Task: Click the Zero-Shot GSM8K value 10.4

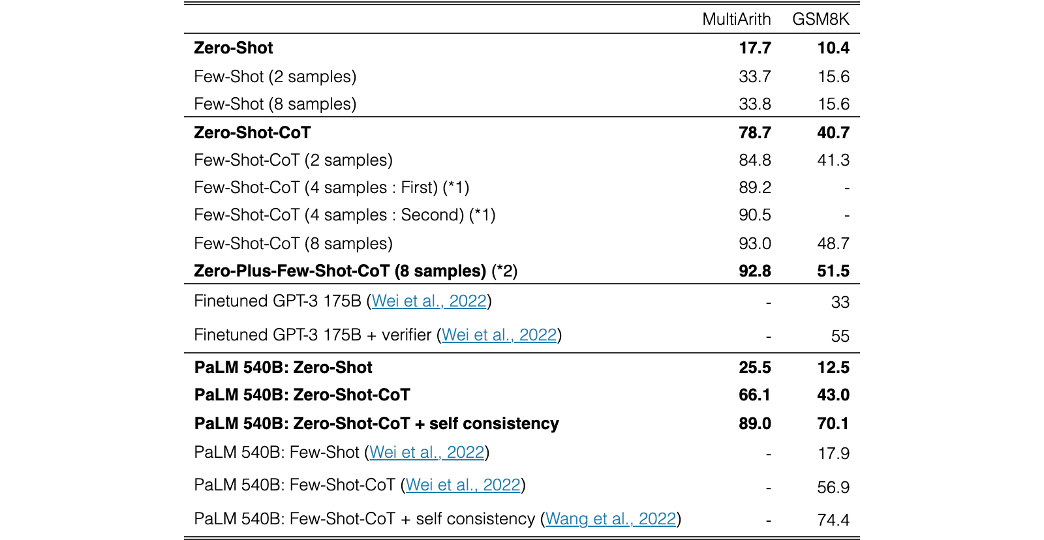Action: coord(833,48)
